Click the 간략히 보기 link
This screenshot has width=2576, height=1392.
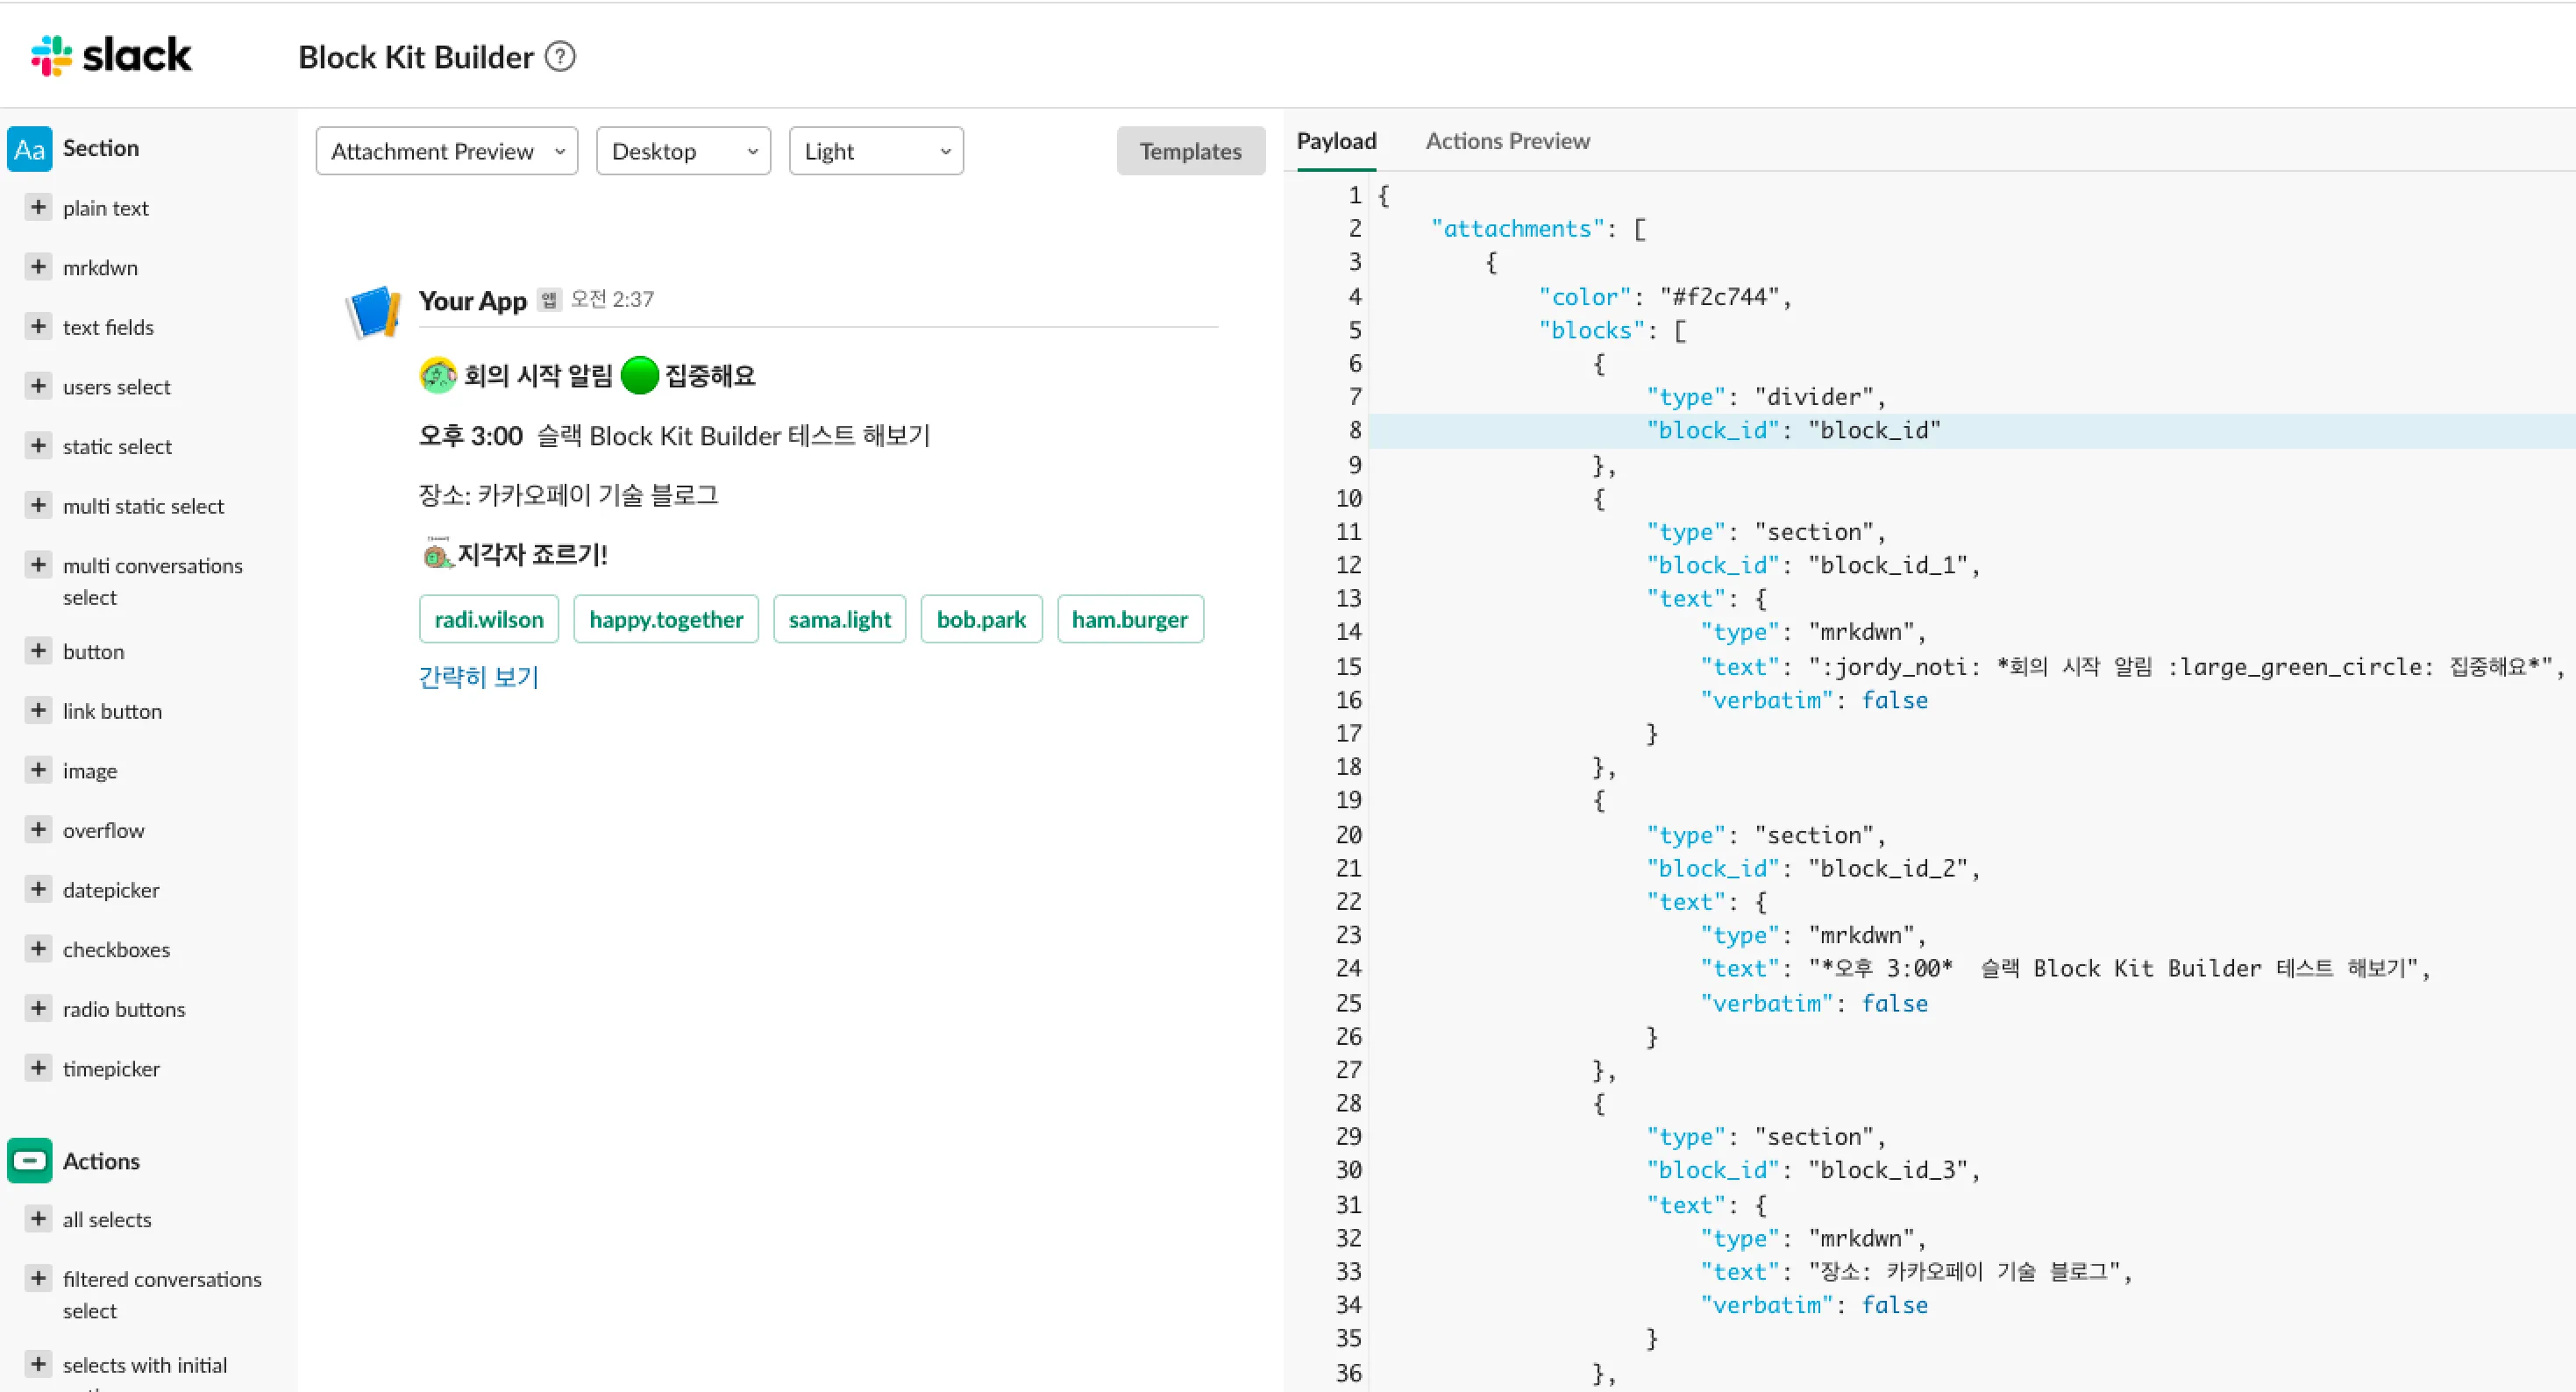479,677
